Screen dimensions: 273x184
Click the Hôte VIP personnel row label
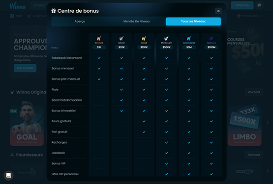click(x=65, y=174)
